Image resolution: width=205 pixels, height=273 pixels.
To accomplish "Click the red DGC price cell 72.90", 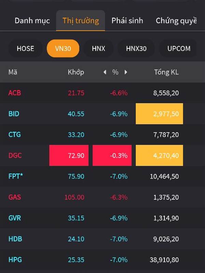I will 69,156.
